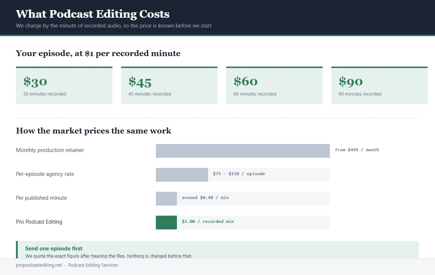Click the 'What Podcast Editing Costs' heading
This screenshot has height=275, width=435.
pyautogui.click(x=93, y=14)
